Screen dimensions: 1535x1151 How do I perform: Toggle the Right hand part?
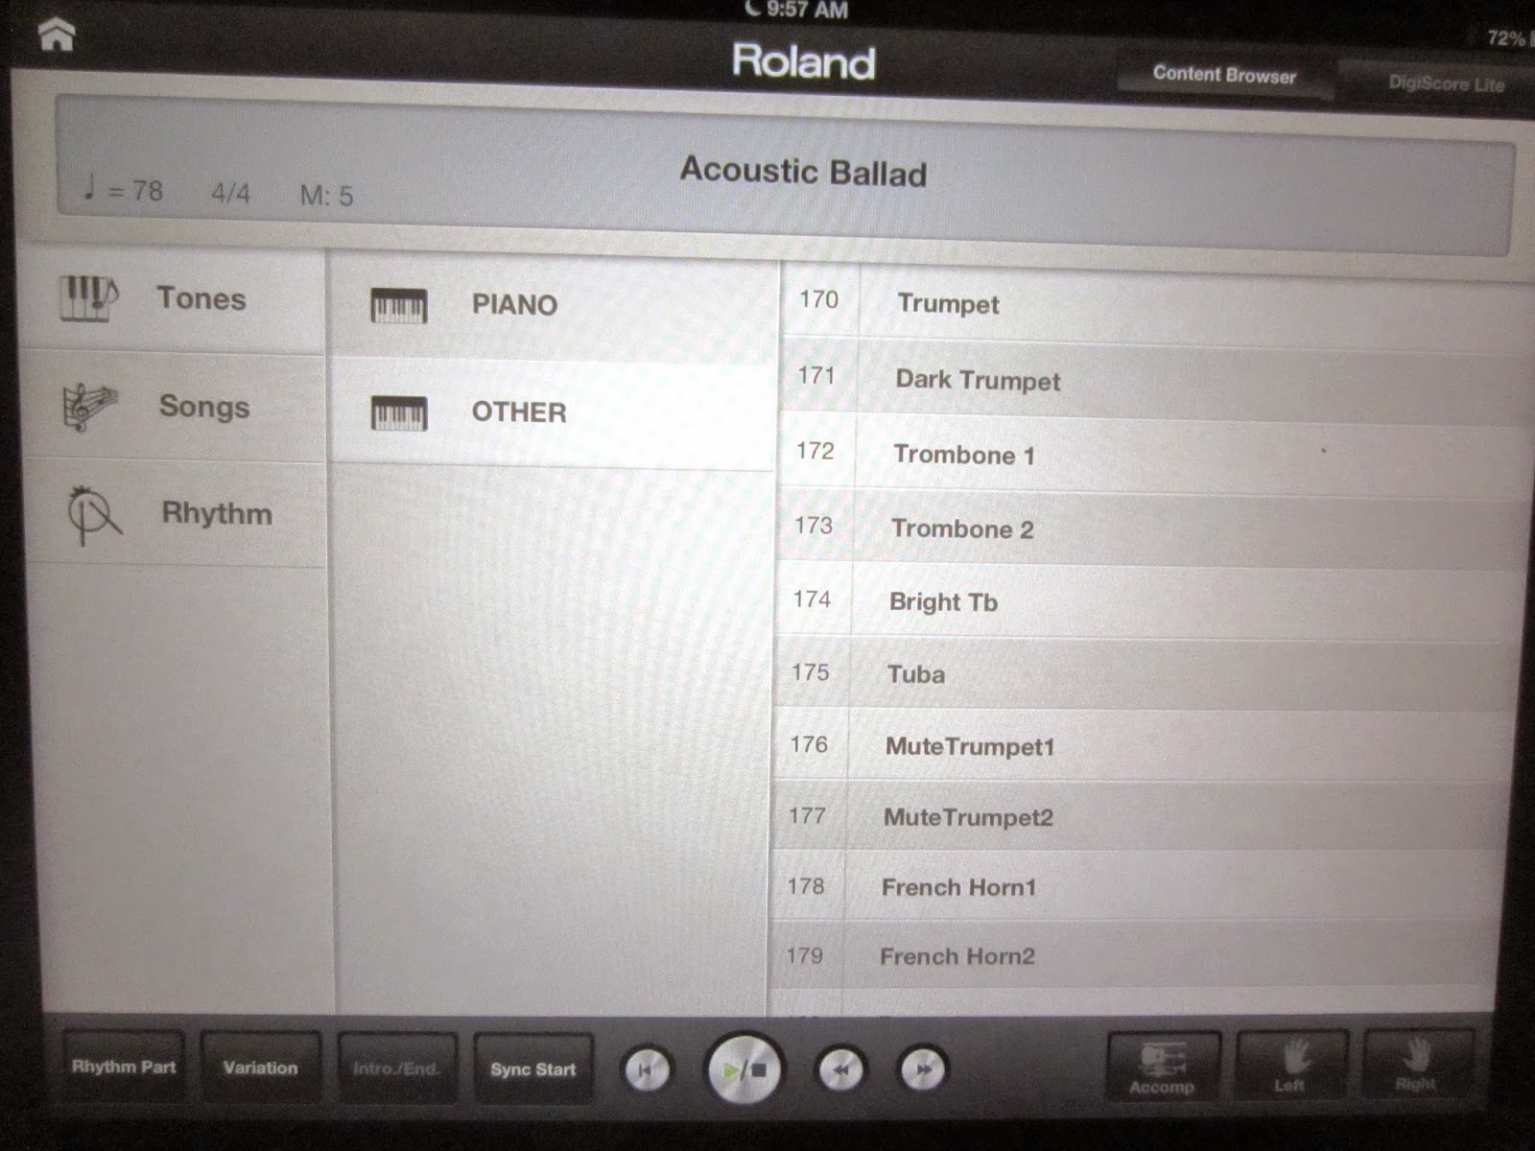1416,1063
